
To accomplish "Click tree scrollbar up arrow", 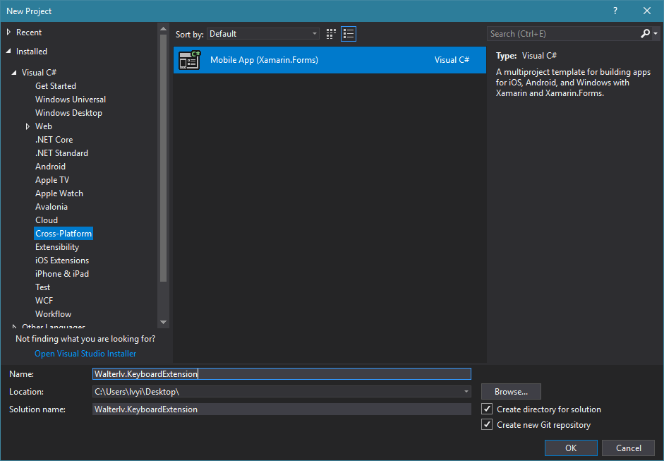I will (163, 29).
